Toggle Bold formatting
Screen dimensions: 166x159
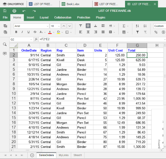point(16,32)
